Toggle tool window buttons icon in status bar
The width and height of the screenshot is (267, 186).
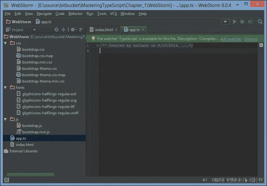click(7, 180)
